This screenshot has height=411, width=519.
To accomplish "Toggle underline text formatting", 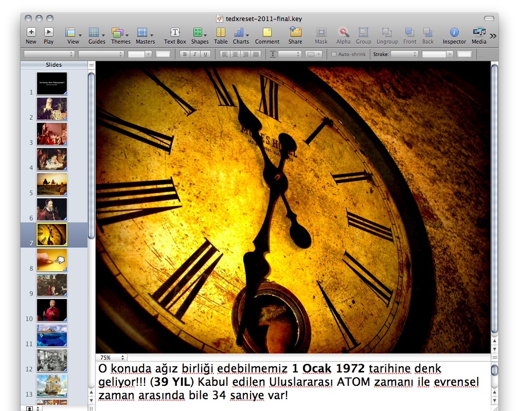I will click(205, 54).
